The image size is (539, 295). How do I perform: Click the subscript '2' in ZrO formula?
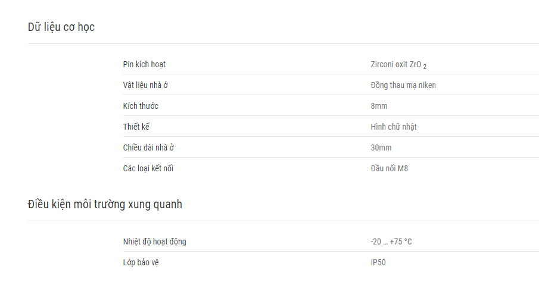(x=425, y=67)
